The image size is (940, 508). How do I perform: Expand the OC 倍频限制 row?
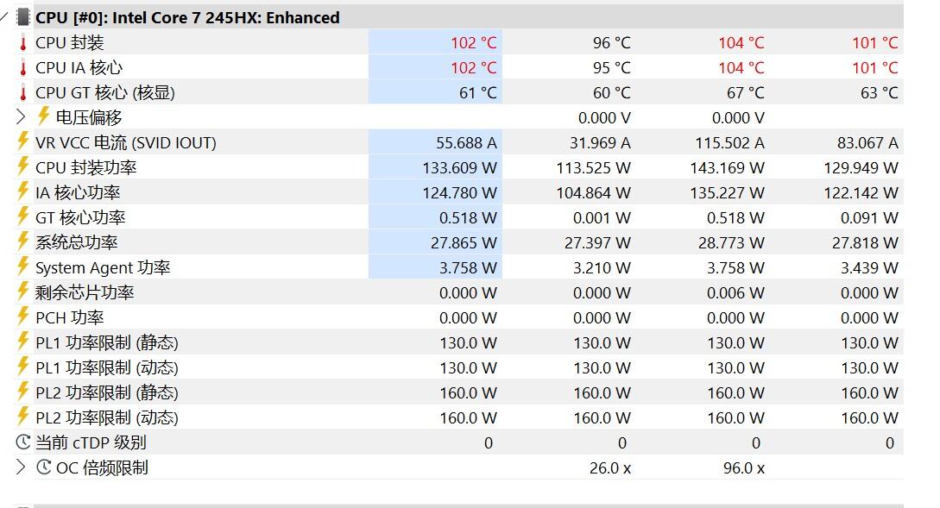(21, 467)
